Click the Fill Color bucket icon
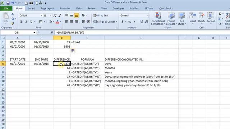The width and height of the screenshot is (230, 129). [x=50, y=21]
